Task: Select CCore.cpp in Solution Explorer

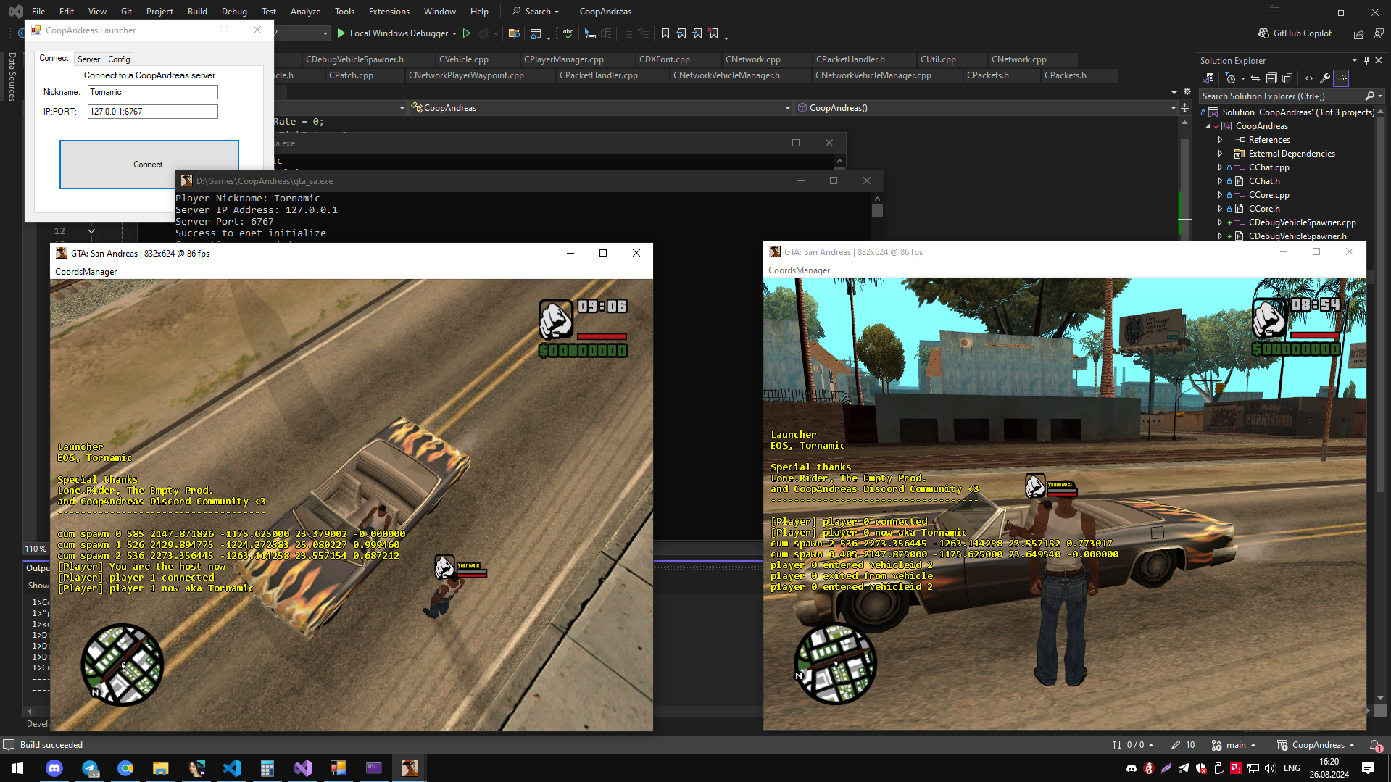Action: 1268,195
